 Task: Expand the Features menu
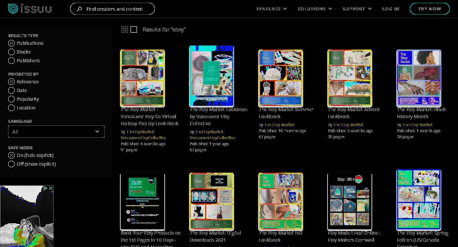(272, 9)
